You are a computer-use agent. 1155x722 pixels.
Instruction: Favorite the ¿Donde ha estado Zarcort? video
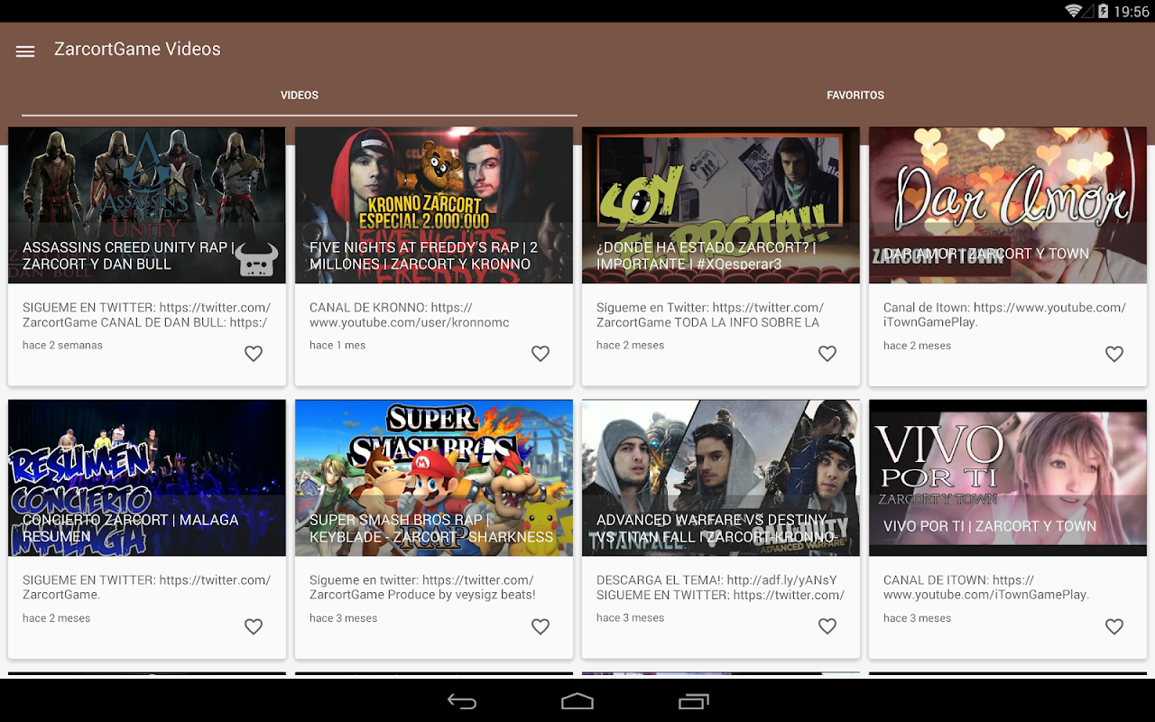point(827,354)
